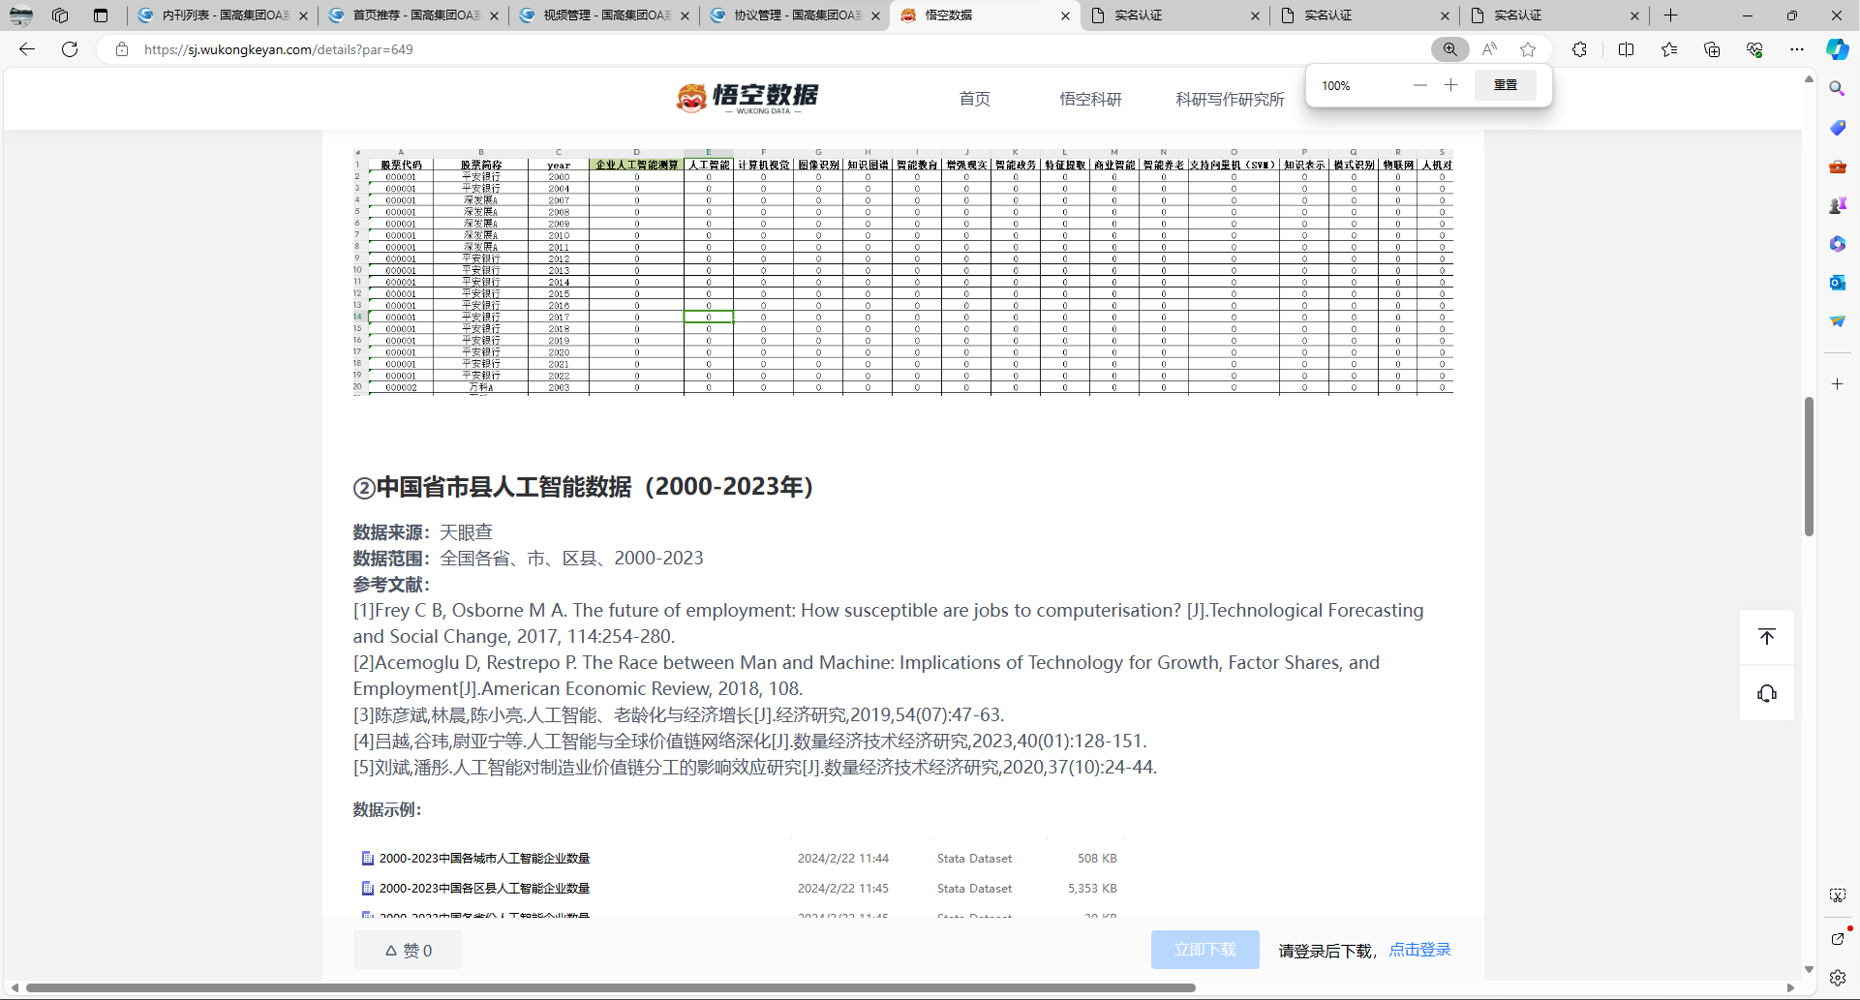Open tab actions menu icon
The width and height of the screenshot is (1860, 1000).
tap(101, 15)
